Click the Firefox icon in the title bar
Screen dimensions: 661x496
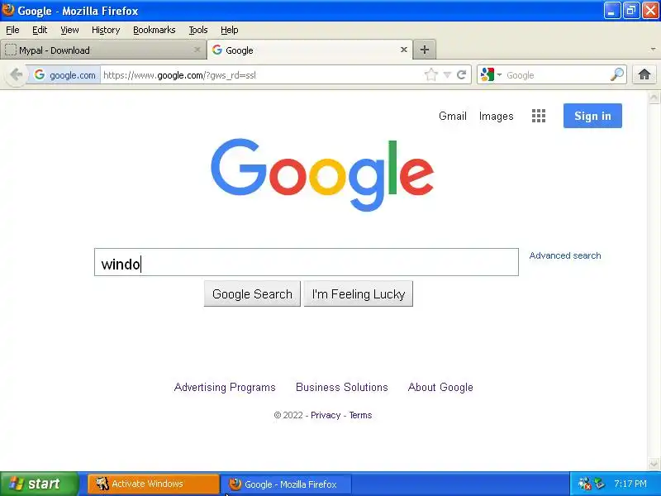(x=8, y=10)
